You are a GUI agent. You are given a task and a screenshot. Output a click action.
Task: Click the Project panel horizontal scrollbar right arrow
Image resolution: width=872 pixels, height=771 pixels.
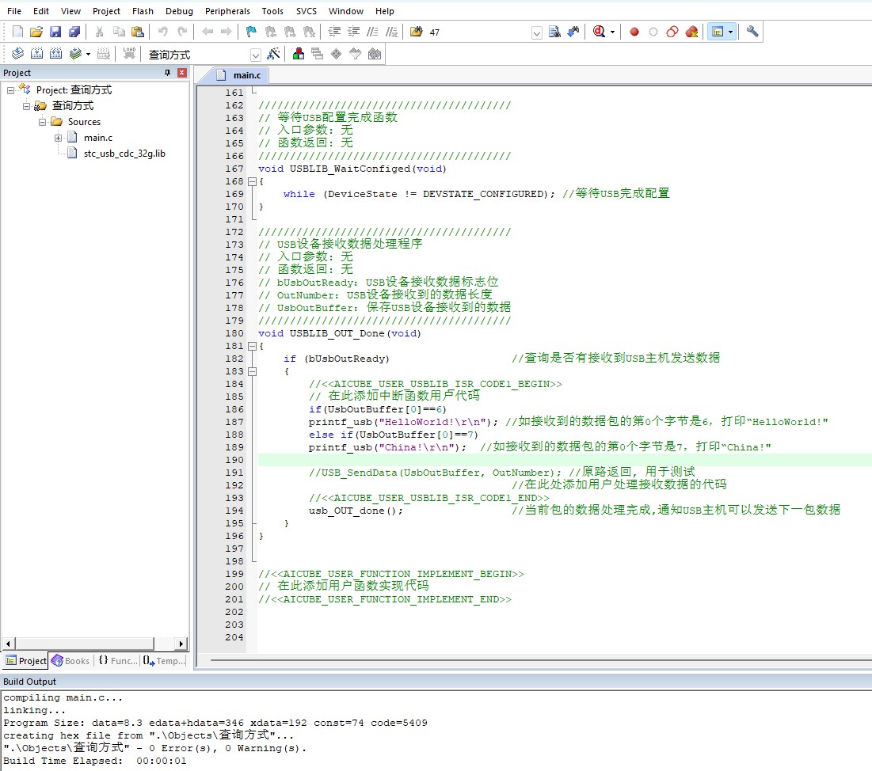click(181, 644)
